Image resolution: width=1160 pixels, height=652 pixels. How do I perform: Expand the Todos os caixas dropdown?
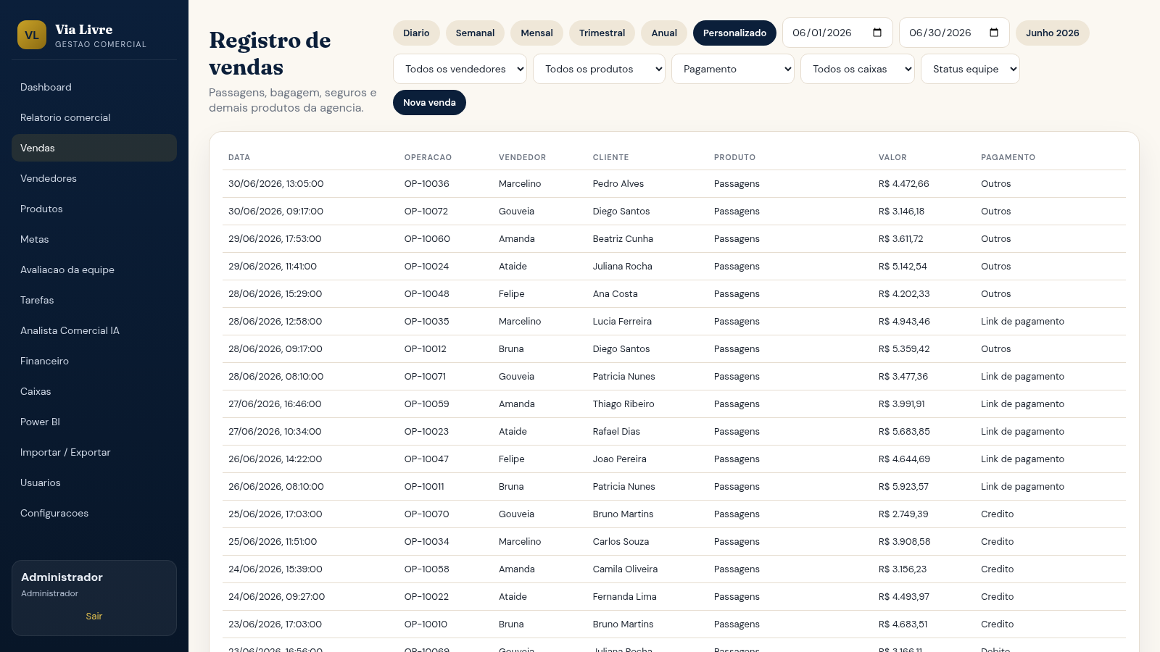click(x=858, y=69)
